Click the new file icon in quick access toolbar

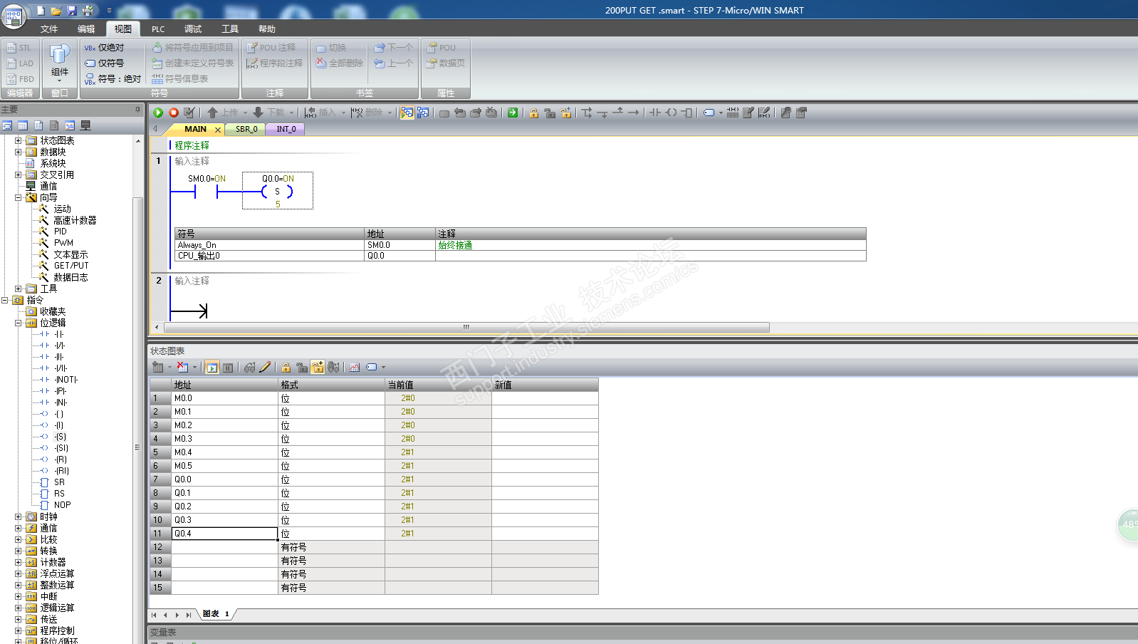coord(41,11)
